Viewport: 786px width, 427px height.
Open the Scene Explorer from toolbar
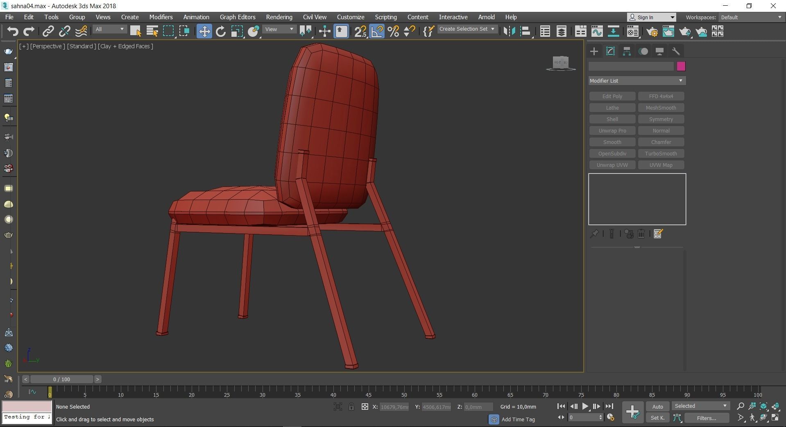tap(545, 31)
